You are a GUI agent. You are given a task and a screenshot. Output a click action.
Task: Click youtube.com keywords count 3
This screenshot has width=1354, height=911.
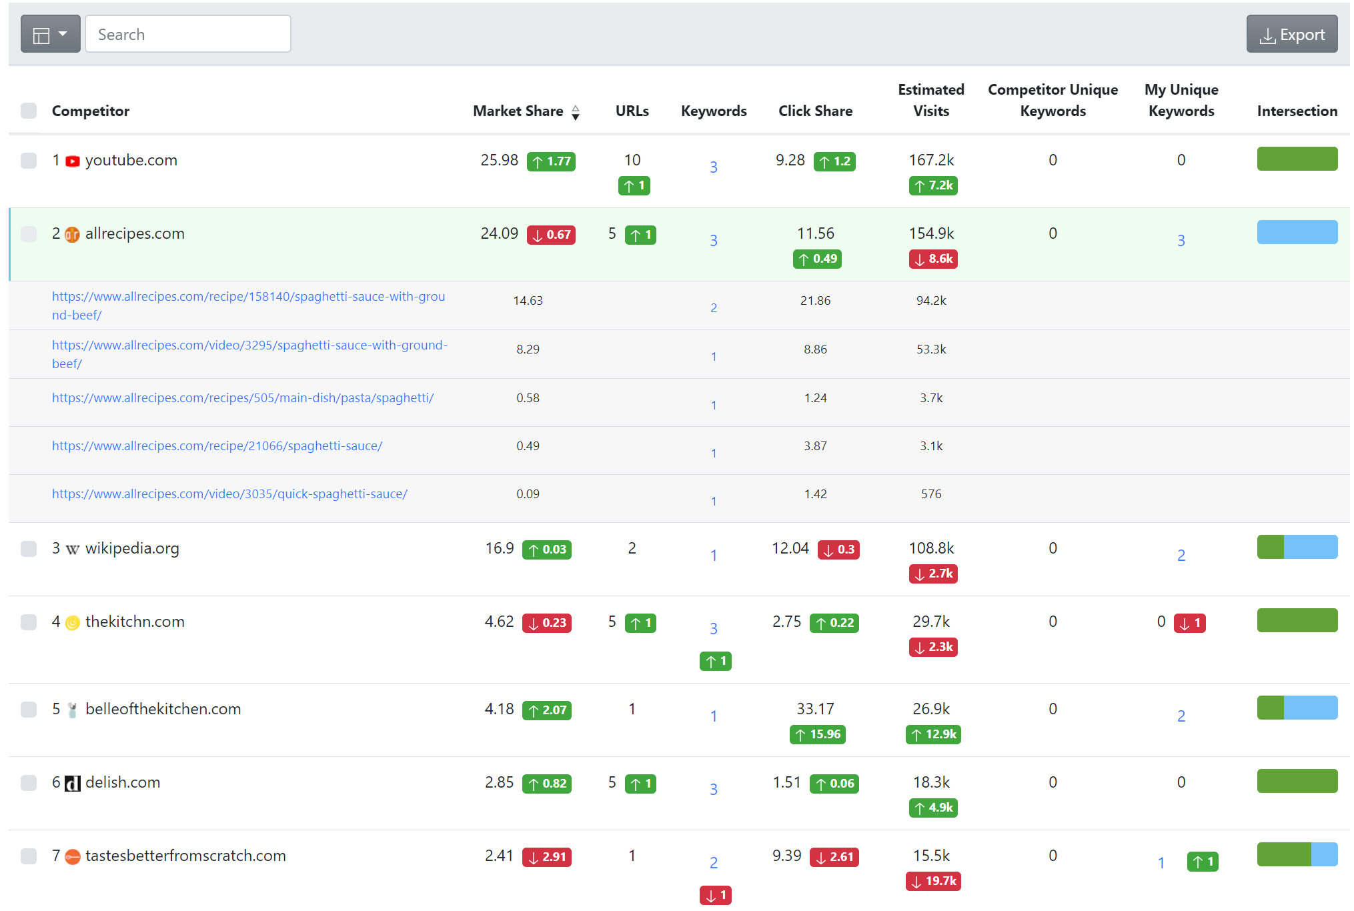[714, 167]
